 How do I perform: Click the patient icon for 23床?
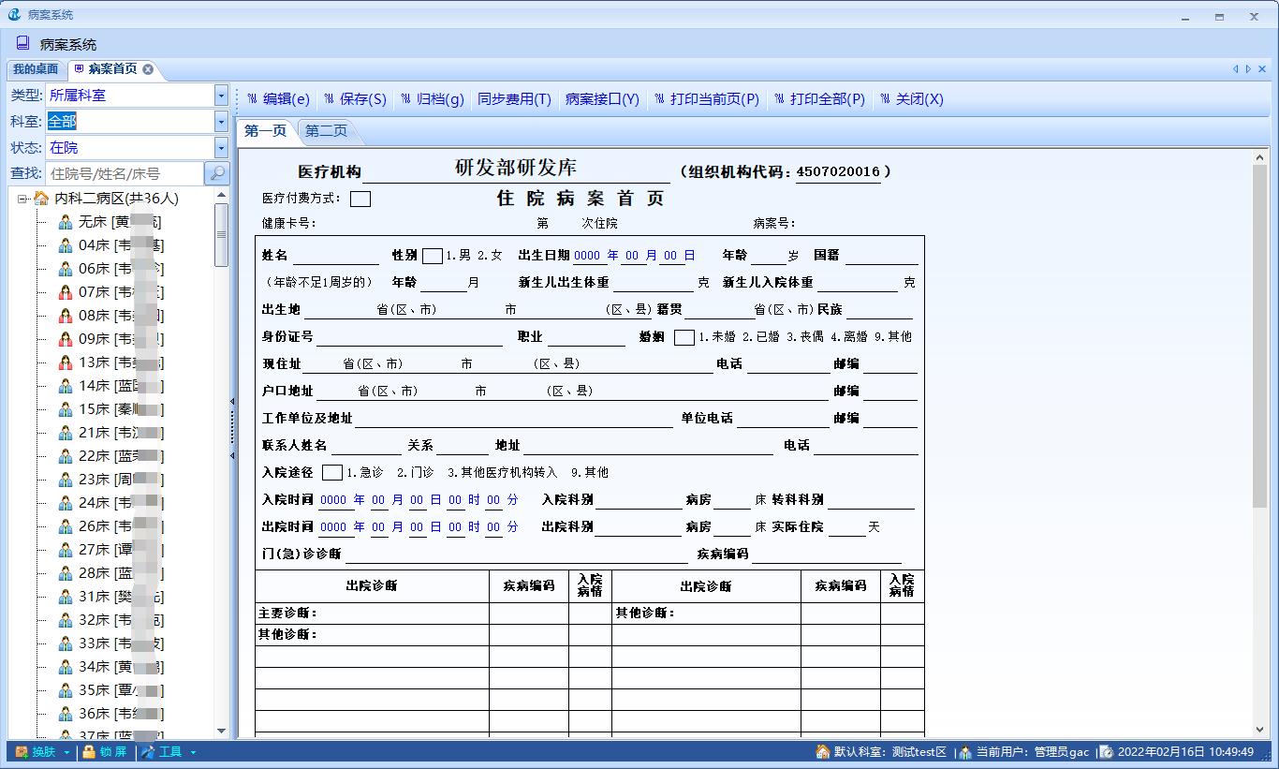pos(66,480)
